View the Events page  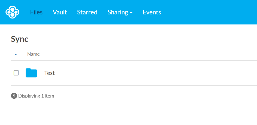coord(152,12)
